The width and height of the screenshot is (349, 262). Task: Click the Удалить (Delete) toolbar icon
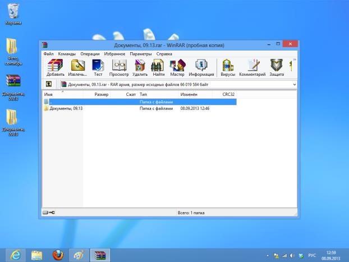click(x=140, y=68)
